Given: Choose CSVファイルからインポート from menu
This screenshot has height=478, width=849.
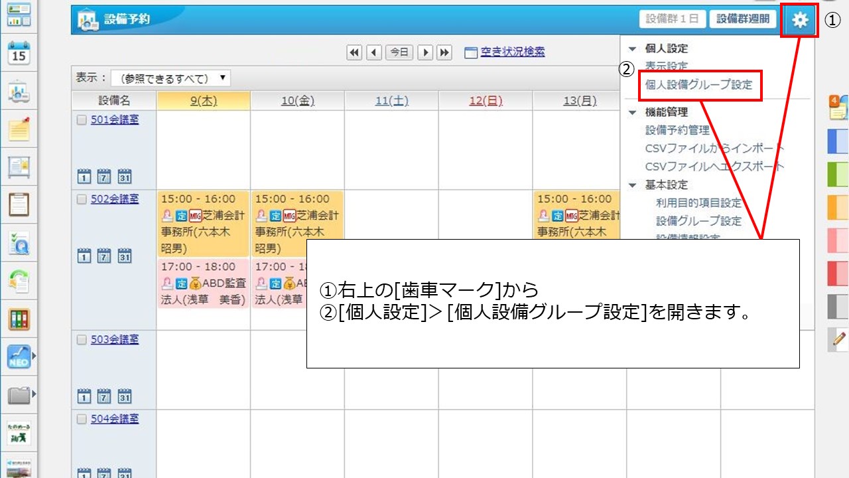Looking at the screenshot, I should click(x=714, y=148).
